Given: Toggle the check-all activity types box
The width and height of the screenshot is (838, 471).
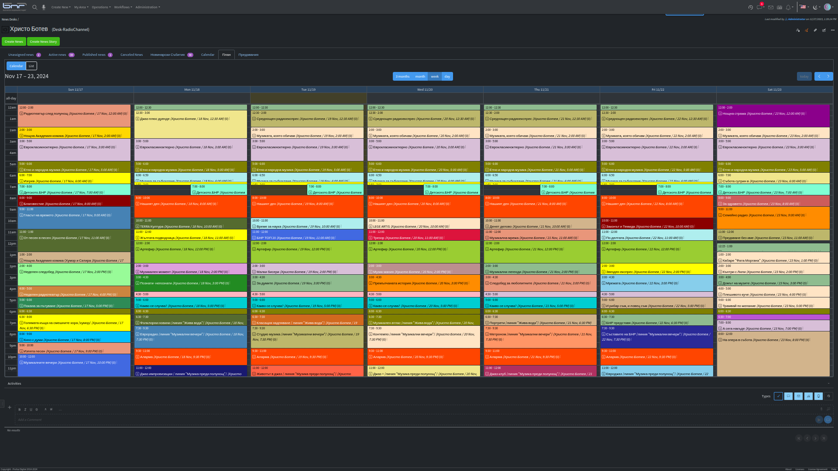Looking at the screenshot, I should 778,396.
